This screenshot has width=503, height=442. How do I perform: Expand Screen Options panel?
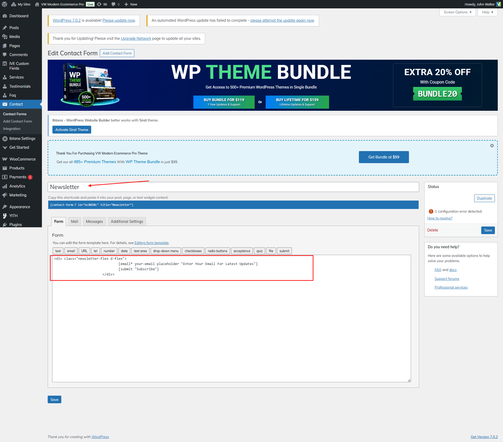(x=457, y=12)
